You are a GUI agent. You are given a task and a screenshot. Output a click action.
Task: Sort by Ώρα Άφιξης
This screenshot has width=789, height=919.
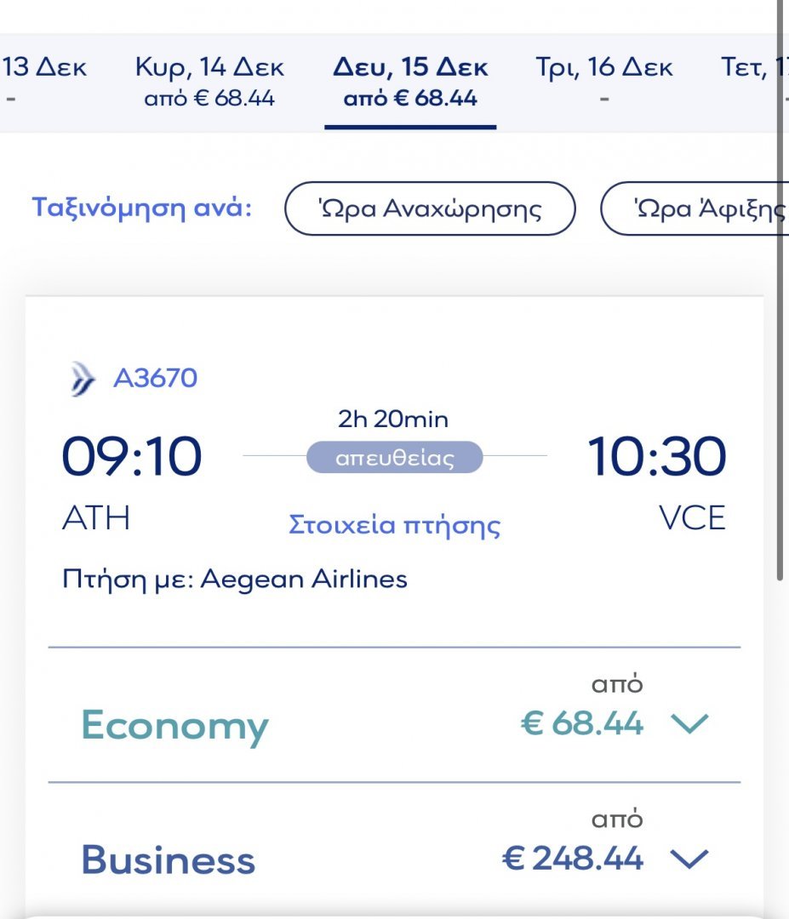[695, 208]
